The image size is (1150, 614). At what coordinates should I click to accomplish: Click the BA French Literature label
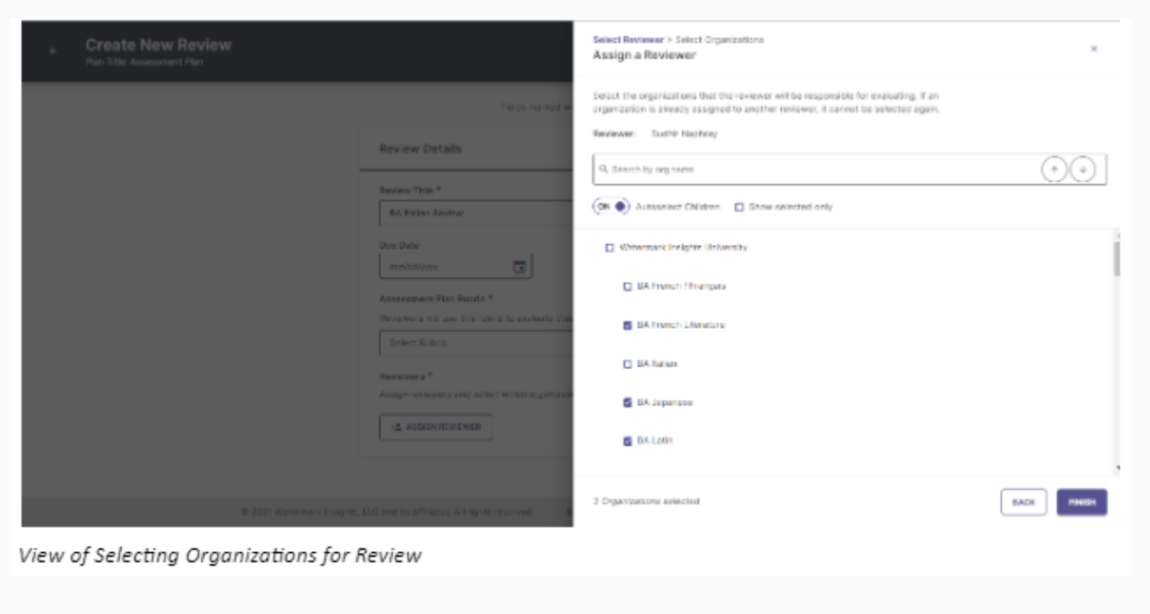pyautogui.click(x=681, y=325)
